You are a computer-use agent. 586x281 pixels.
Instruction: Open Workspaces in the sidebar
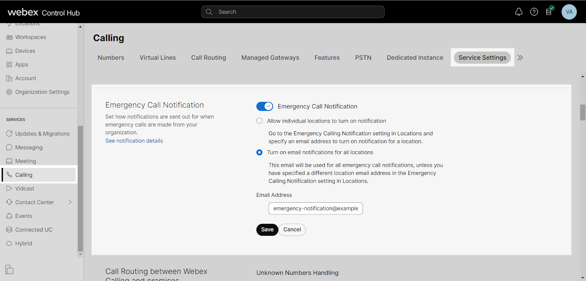click(x=31, y=37)
